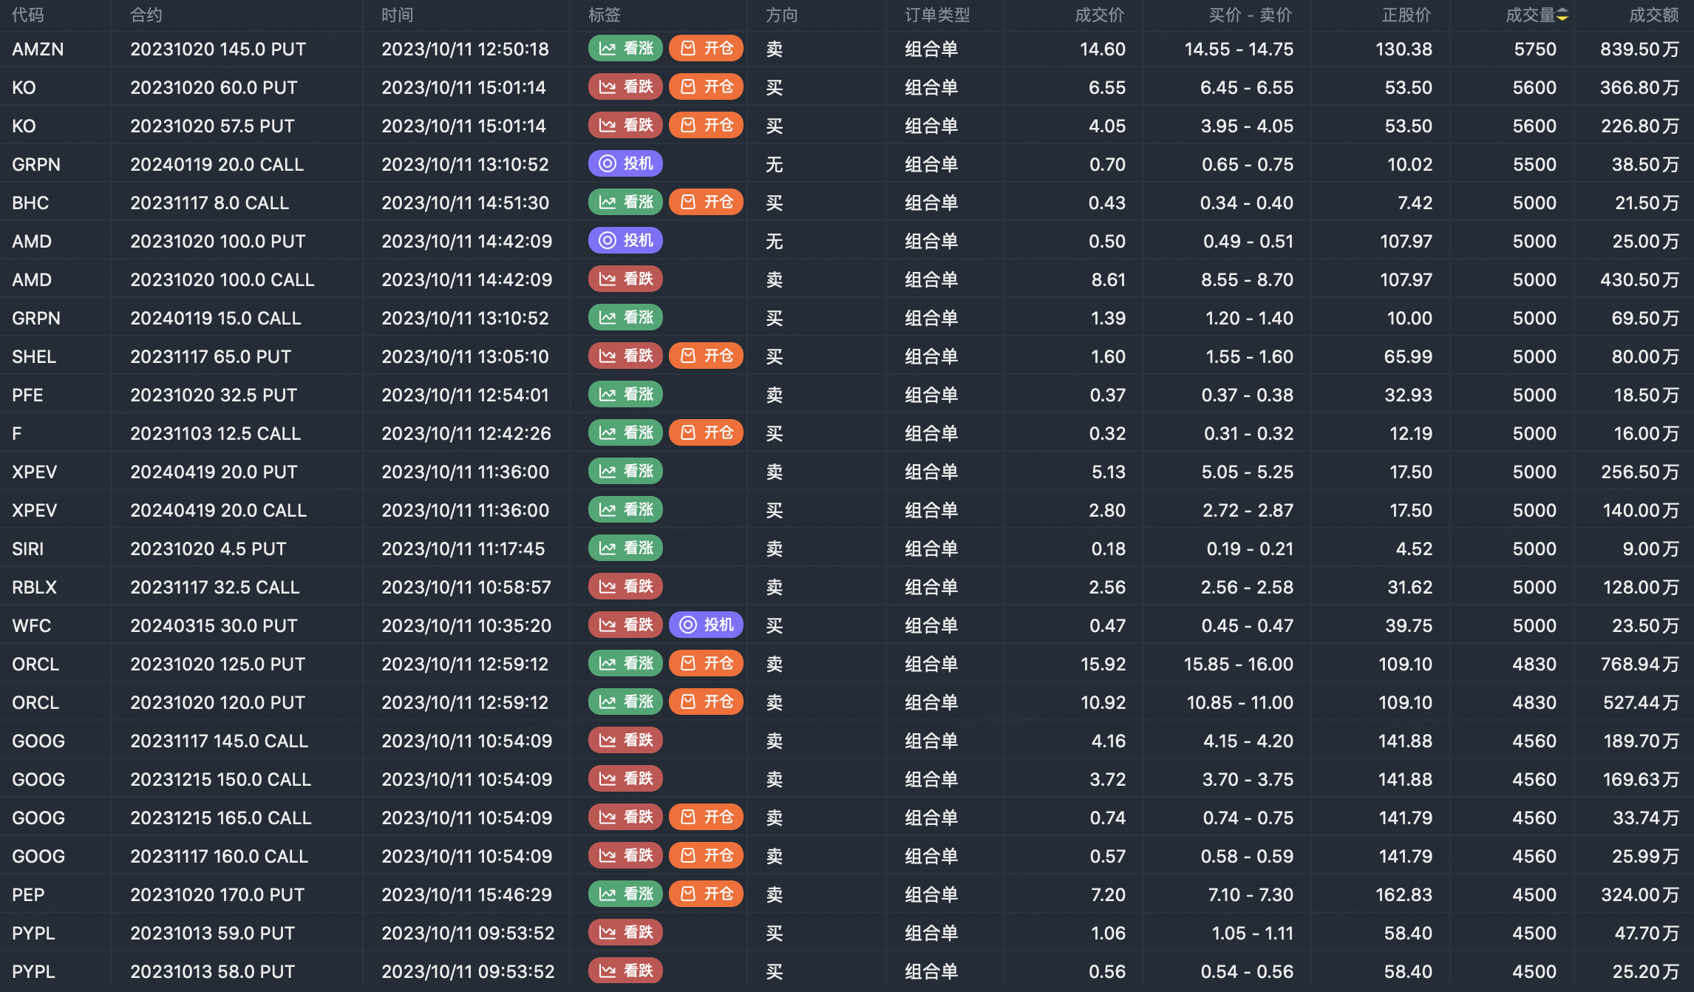Click the 开仓 tag on SHEL 65.0 PUT
The height and width of the screenshot is (992, 1694).
point(706,356)
